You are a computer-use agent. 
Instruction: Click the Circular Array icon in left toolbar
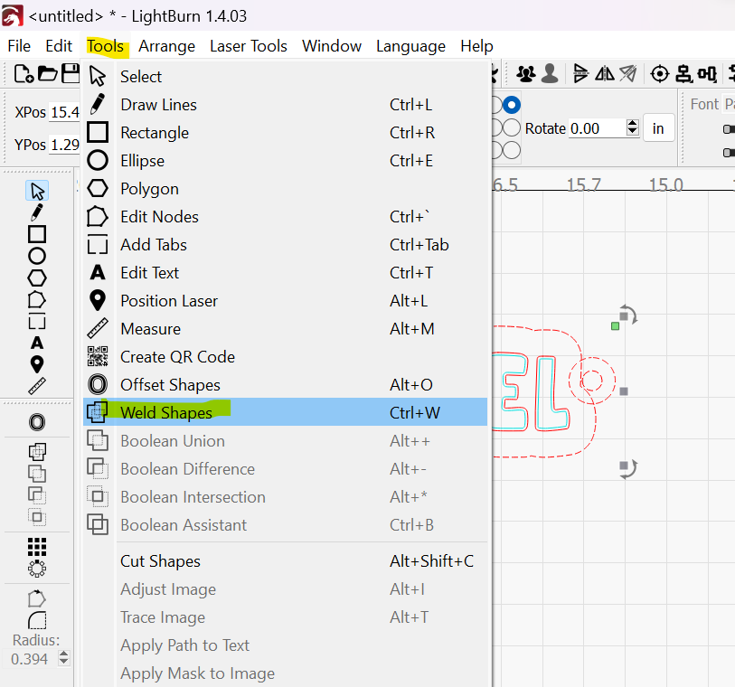point(37,569)
